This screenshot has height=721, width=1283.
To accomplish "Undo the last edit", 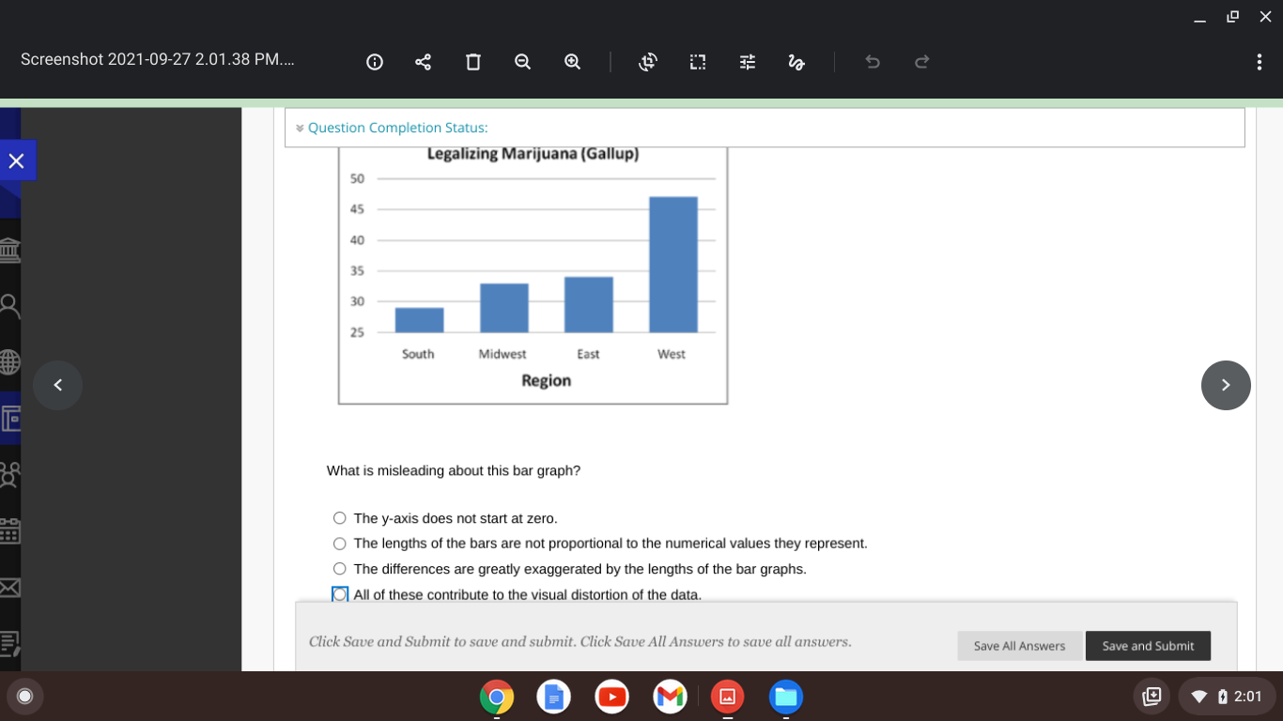I will click(x=873, y=62).
